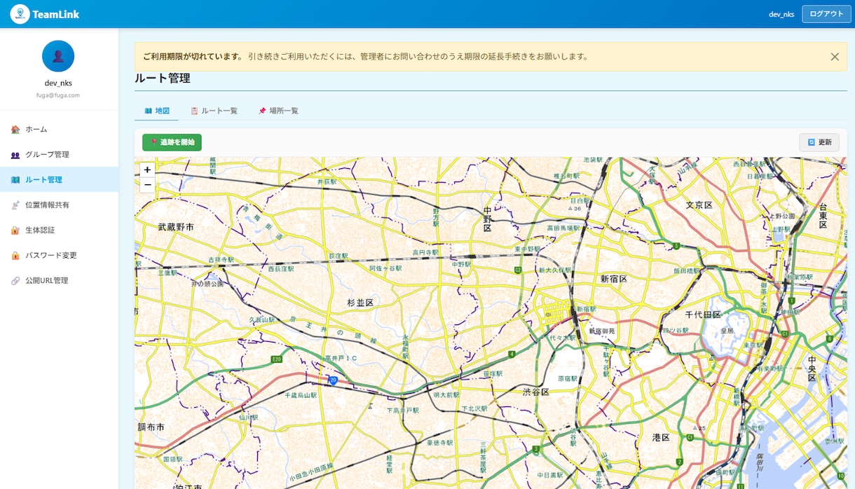Click the TeamLink logo icon
The width and height of the screenshot is (855, 489).
(20, 14)
